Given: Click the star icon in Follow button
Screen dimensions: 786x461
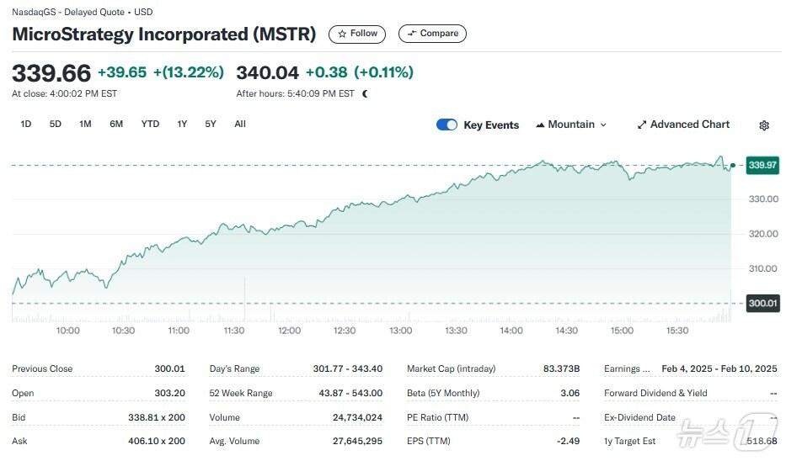Looking at the screenshot, I should click(x=342, y=34).
